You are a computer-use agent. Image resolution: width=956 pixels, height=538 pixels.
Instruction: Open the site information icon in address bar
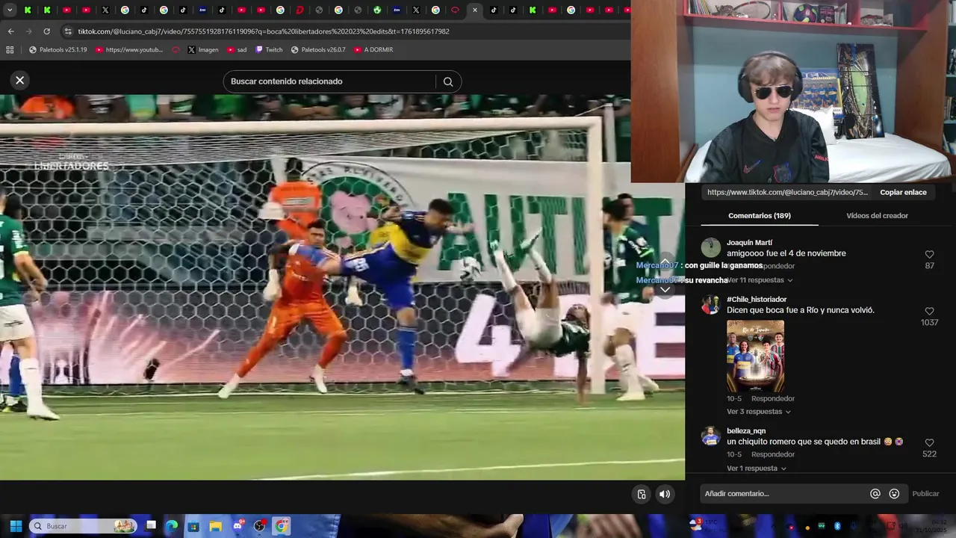pos(68,31)
